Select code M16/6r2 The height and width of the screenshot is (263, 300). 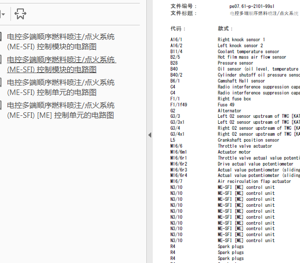pos(179,164)
